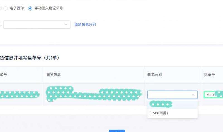Collapse the dropdown using the up chevron
This screenshot has width=223, height=132.
tap(193, 95)
